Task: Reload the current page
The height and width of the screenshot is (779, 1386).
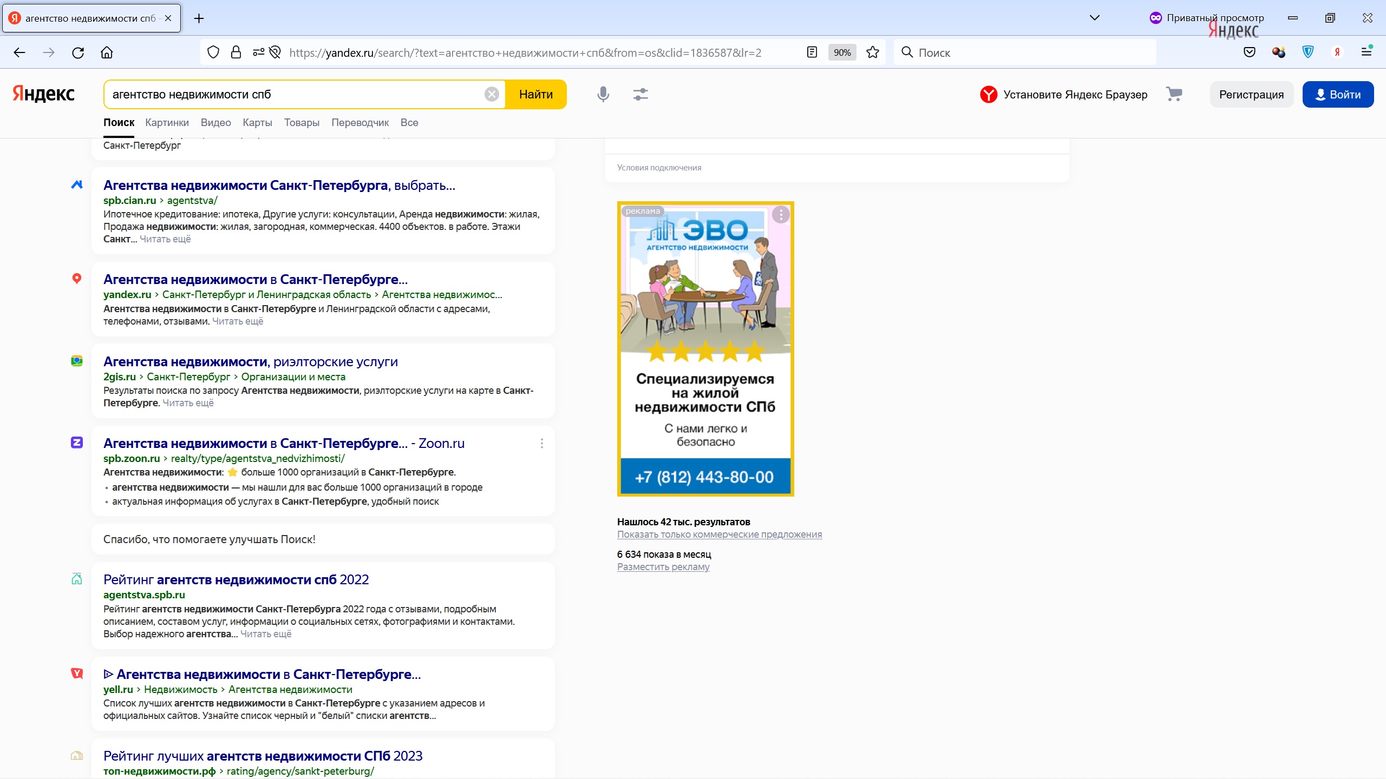Action: [78, 52]
